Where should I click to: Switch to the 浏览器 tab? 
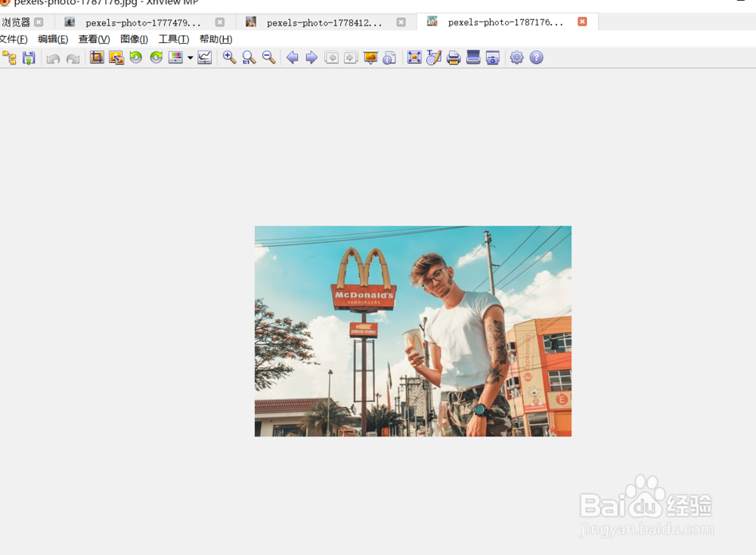16,22
